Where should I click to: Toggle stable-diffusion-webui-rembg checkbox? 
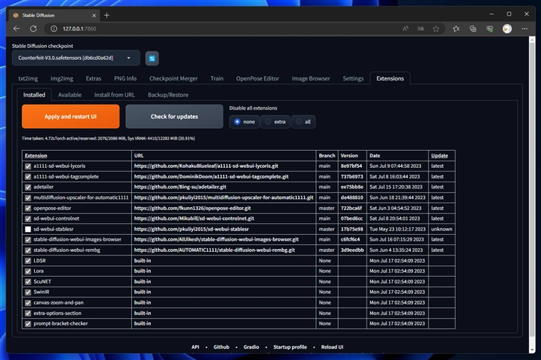[28, 250]
